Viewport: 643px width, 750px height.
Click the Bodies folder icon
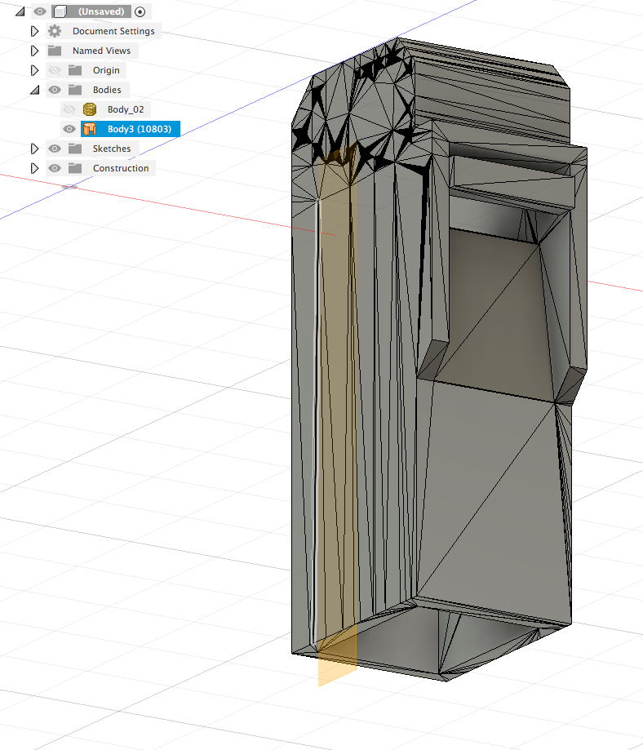pos(75,90)
